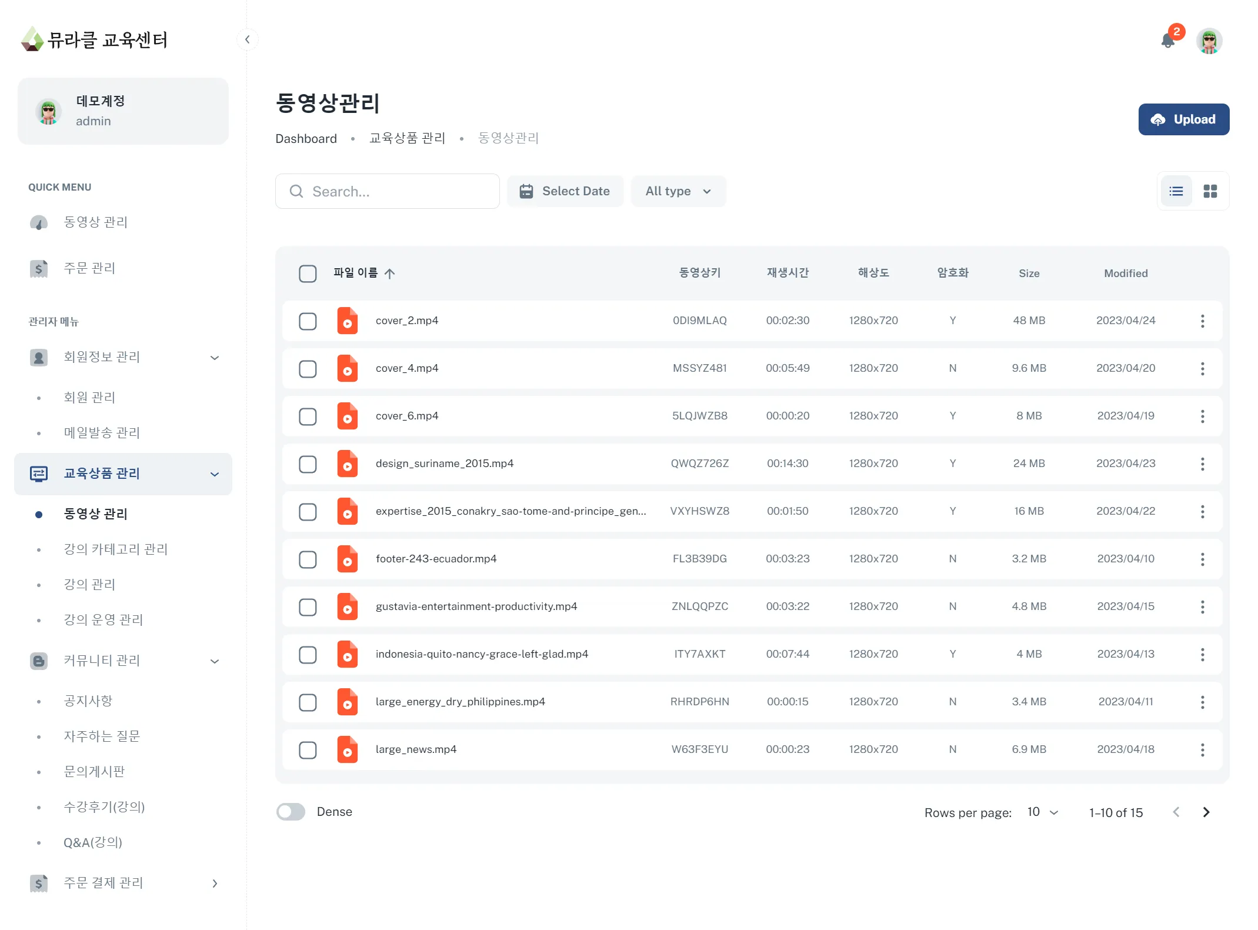
Task: Open the Q&A(강의) sidebar item
Action: pyautogui.click(x=93, y=842)
